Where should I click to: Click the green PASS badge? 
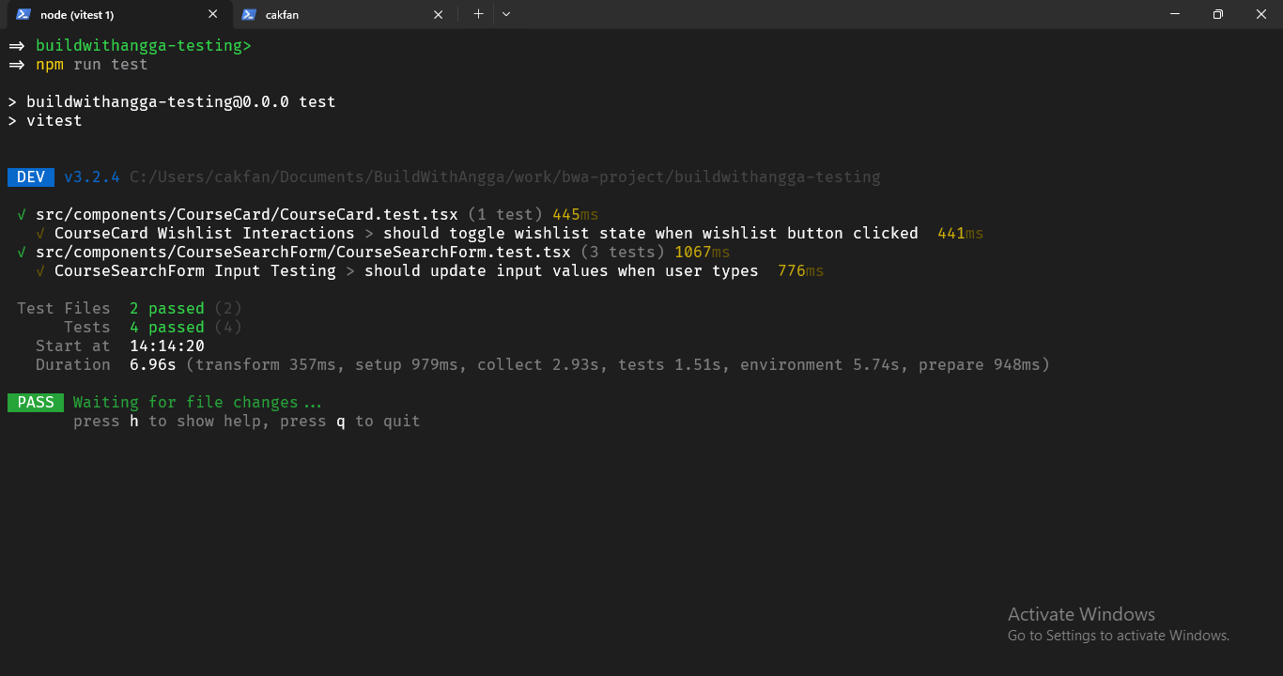pos(35,402)
